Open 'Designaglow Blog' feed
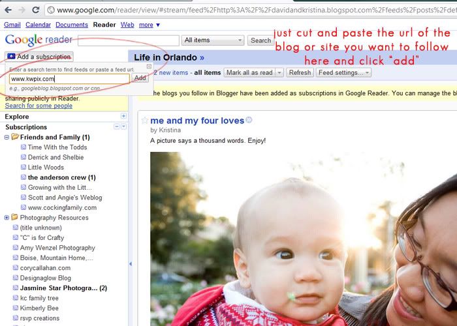This screenshot has height=326, width=457. [x=46, y=278]
